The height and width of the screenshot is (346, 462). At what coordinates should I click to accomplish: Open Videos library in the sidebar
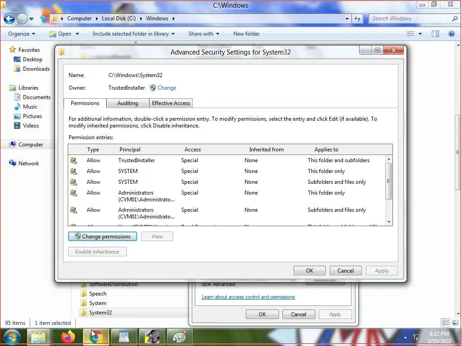27,126
